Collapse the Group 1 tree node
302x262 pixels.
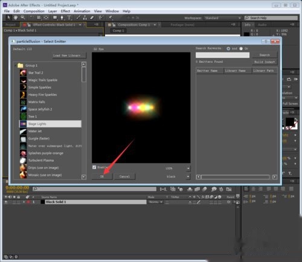(x=16, y=65)
